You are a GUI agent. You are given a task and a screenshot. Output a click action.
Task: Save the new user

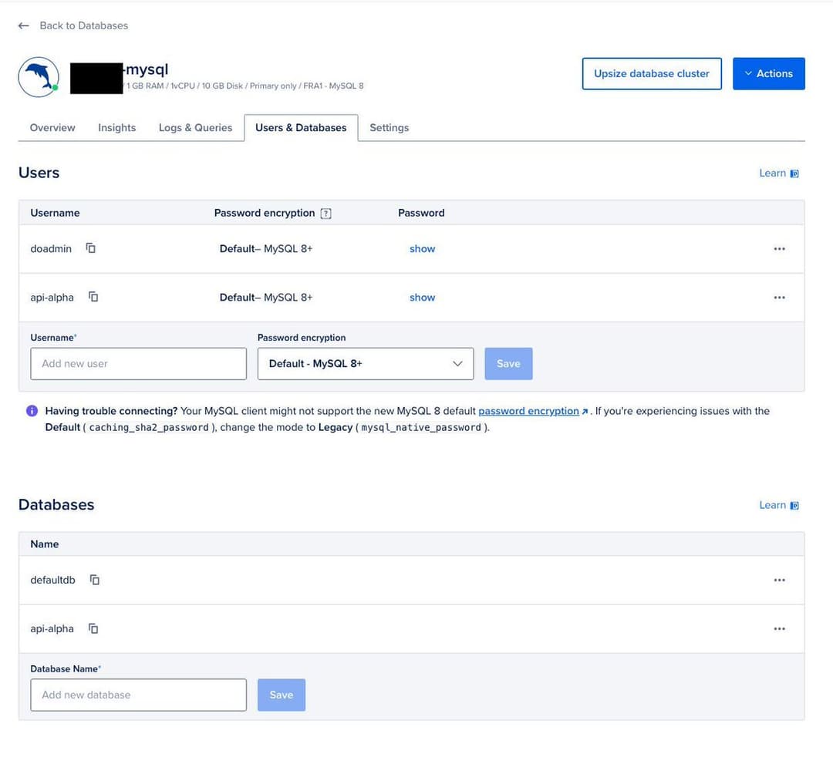coord(508,364)
